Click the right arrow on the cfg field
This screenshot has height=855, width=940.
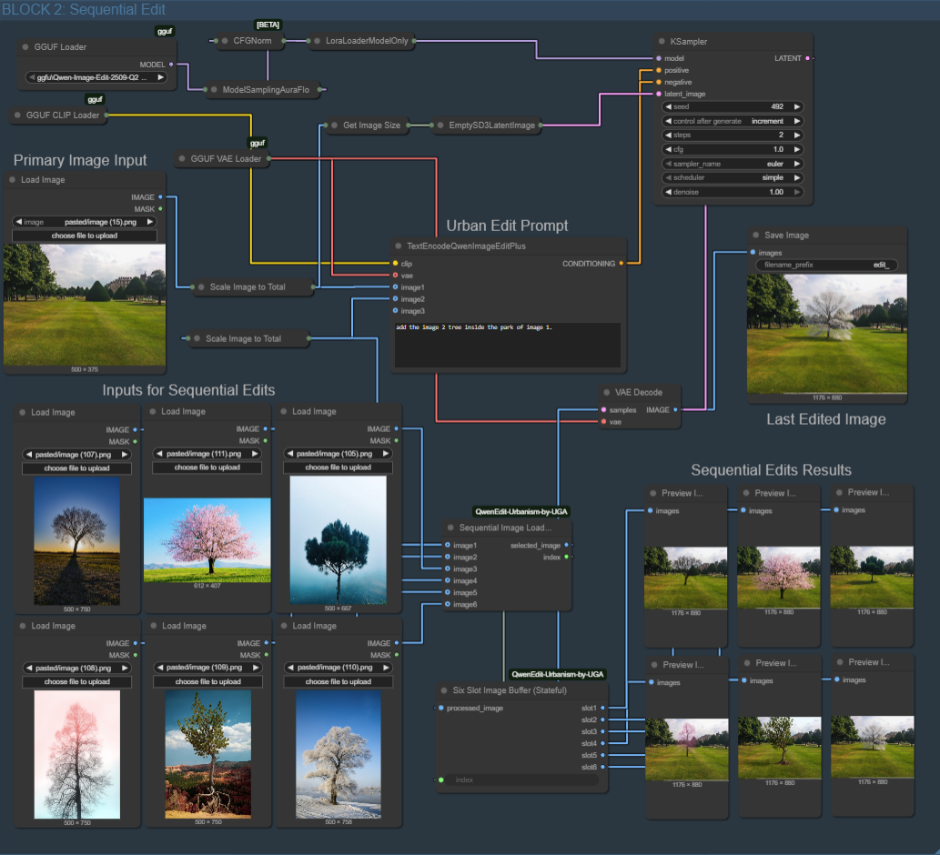tap(797, 149)
